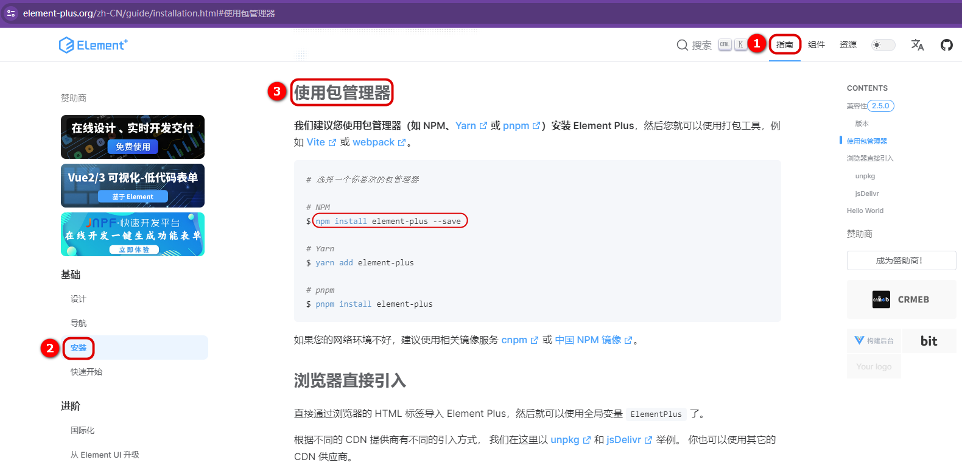Image resolution: width=962 pixels, height=468 pixels.
Task: Open the language translation icon
Action: tap(918, 44)
